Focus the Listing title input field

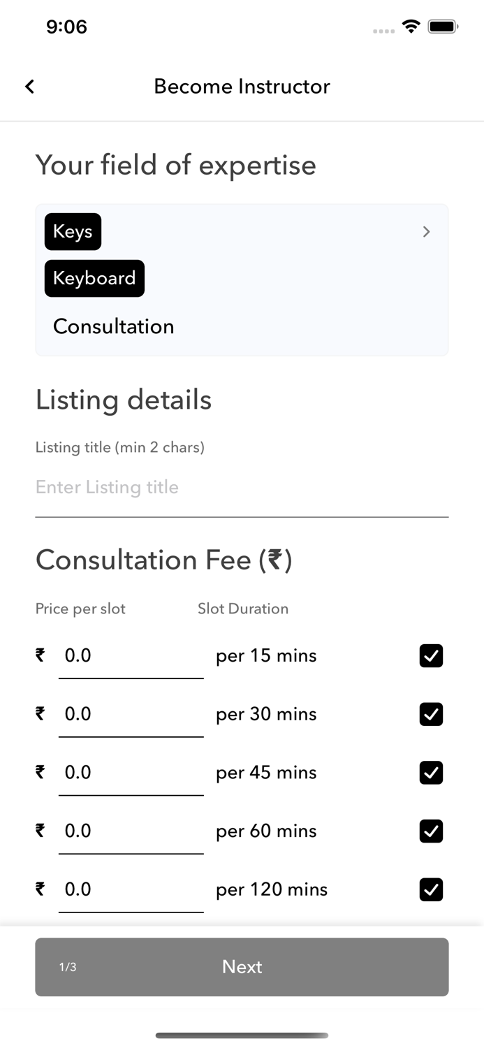coord(242,488)
